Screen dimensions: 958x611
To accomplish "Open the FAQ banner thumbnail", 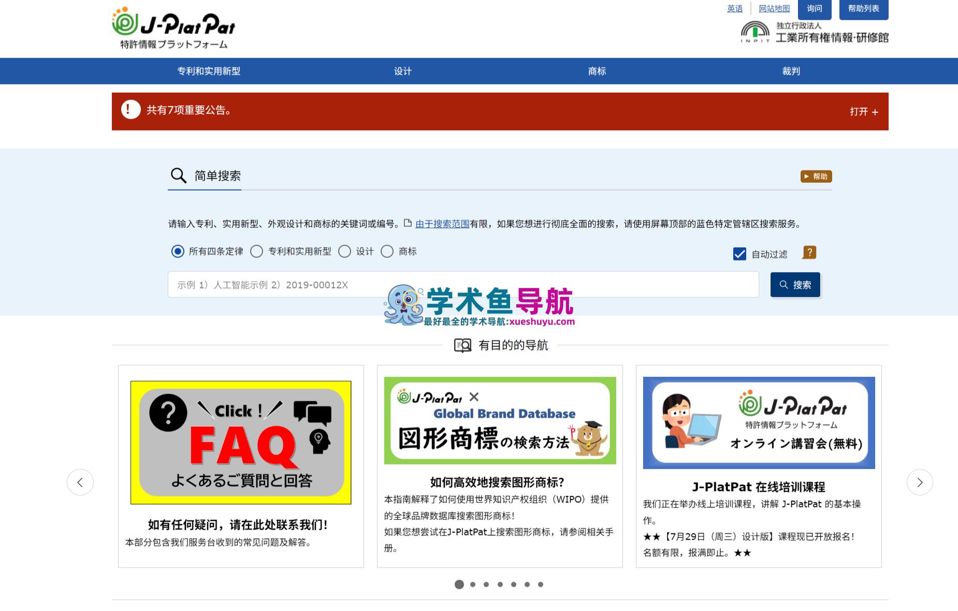I will [x=241, y=443].
